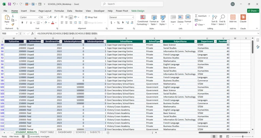Toggle right text alignment
Image resolution: width=261 pixels, height=138 pixels.
click(71, 23)
